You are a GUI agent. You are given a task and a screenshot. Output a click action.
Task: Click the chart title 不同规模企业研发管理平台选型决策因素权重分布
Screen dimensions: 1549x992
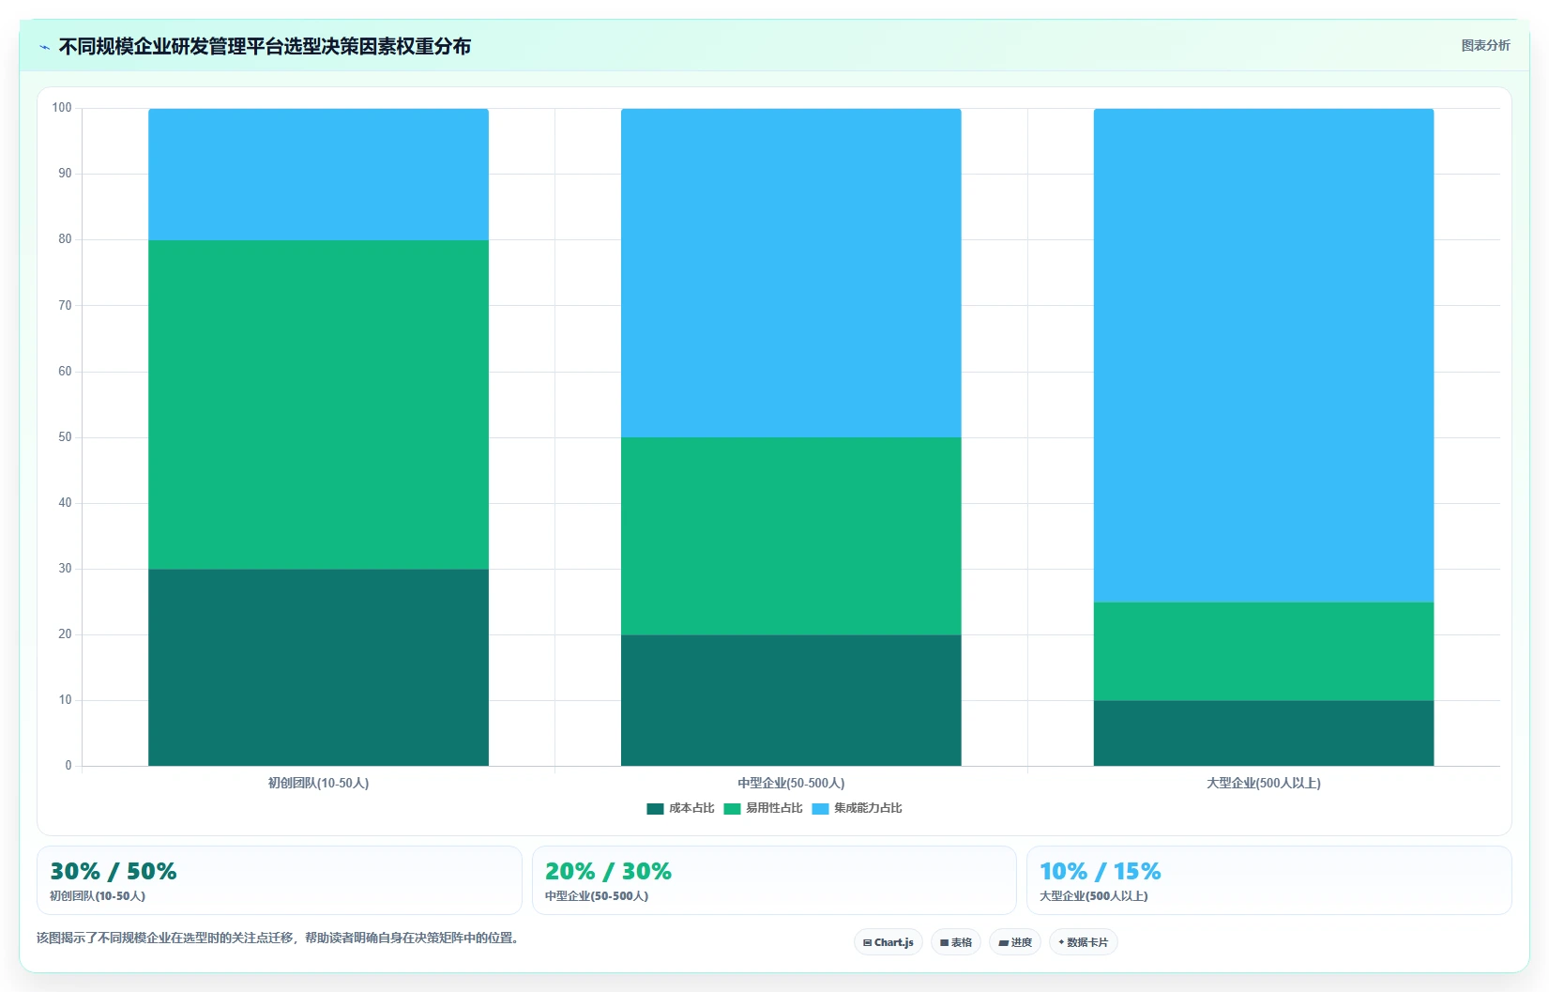265,47
